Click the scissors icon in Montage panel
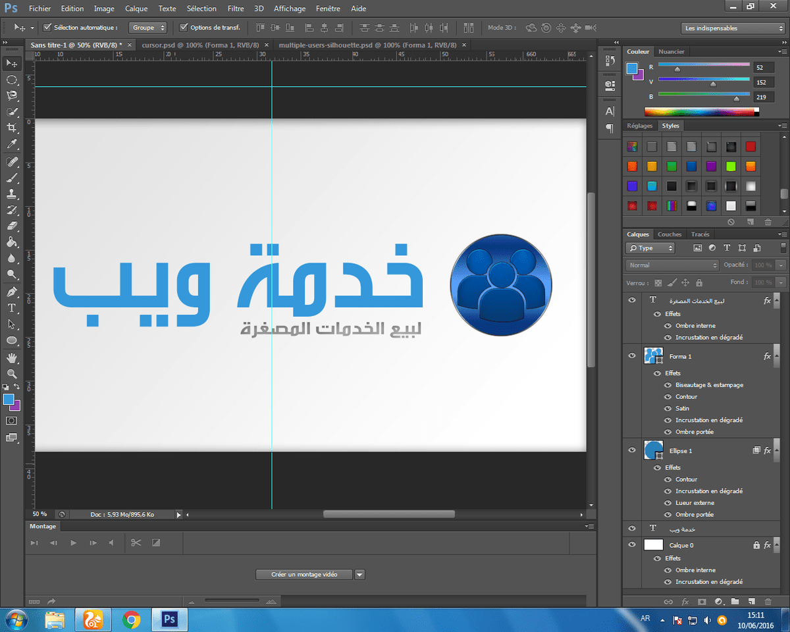This screenshot has width=790, height=632. [136, 542]
